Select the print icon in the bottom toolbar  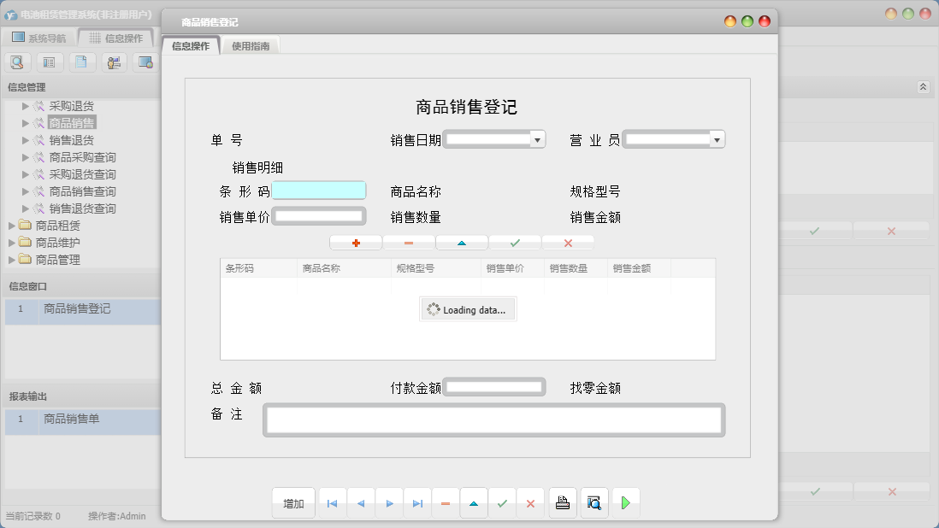coord(563,502)
